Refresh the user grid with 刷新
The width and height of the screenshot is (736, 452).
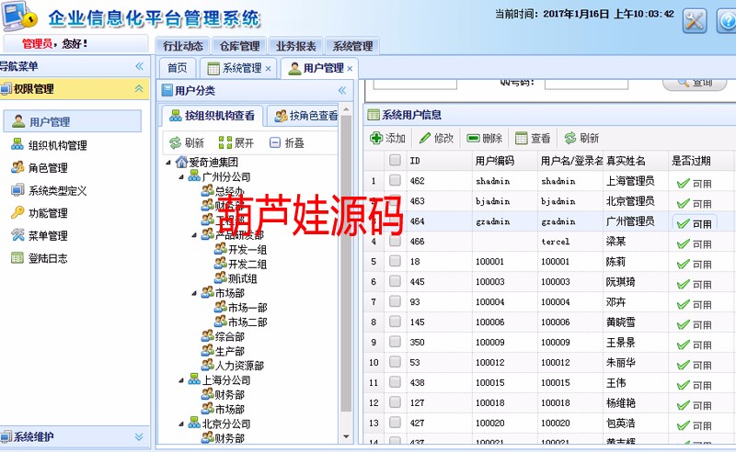point(581,138)
